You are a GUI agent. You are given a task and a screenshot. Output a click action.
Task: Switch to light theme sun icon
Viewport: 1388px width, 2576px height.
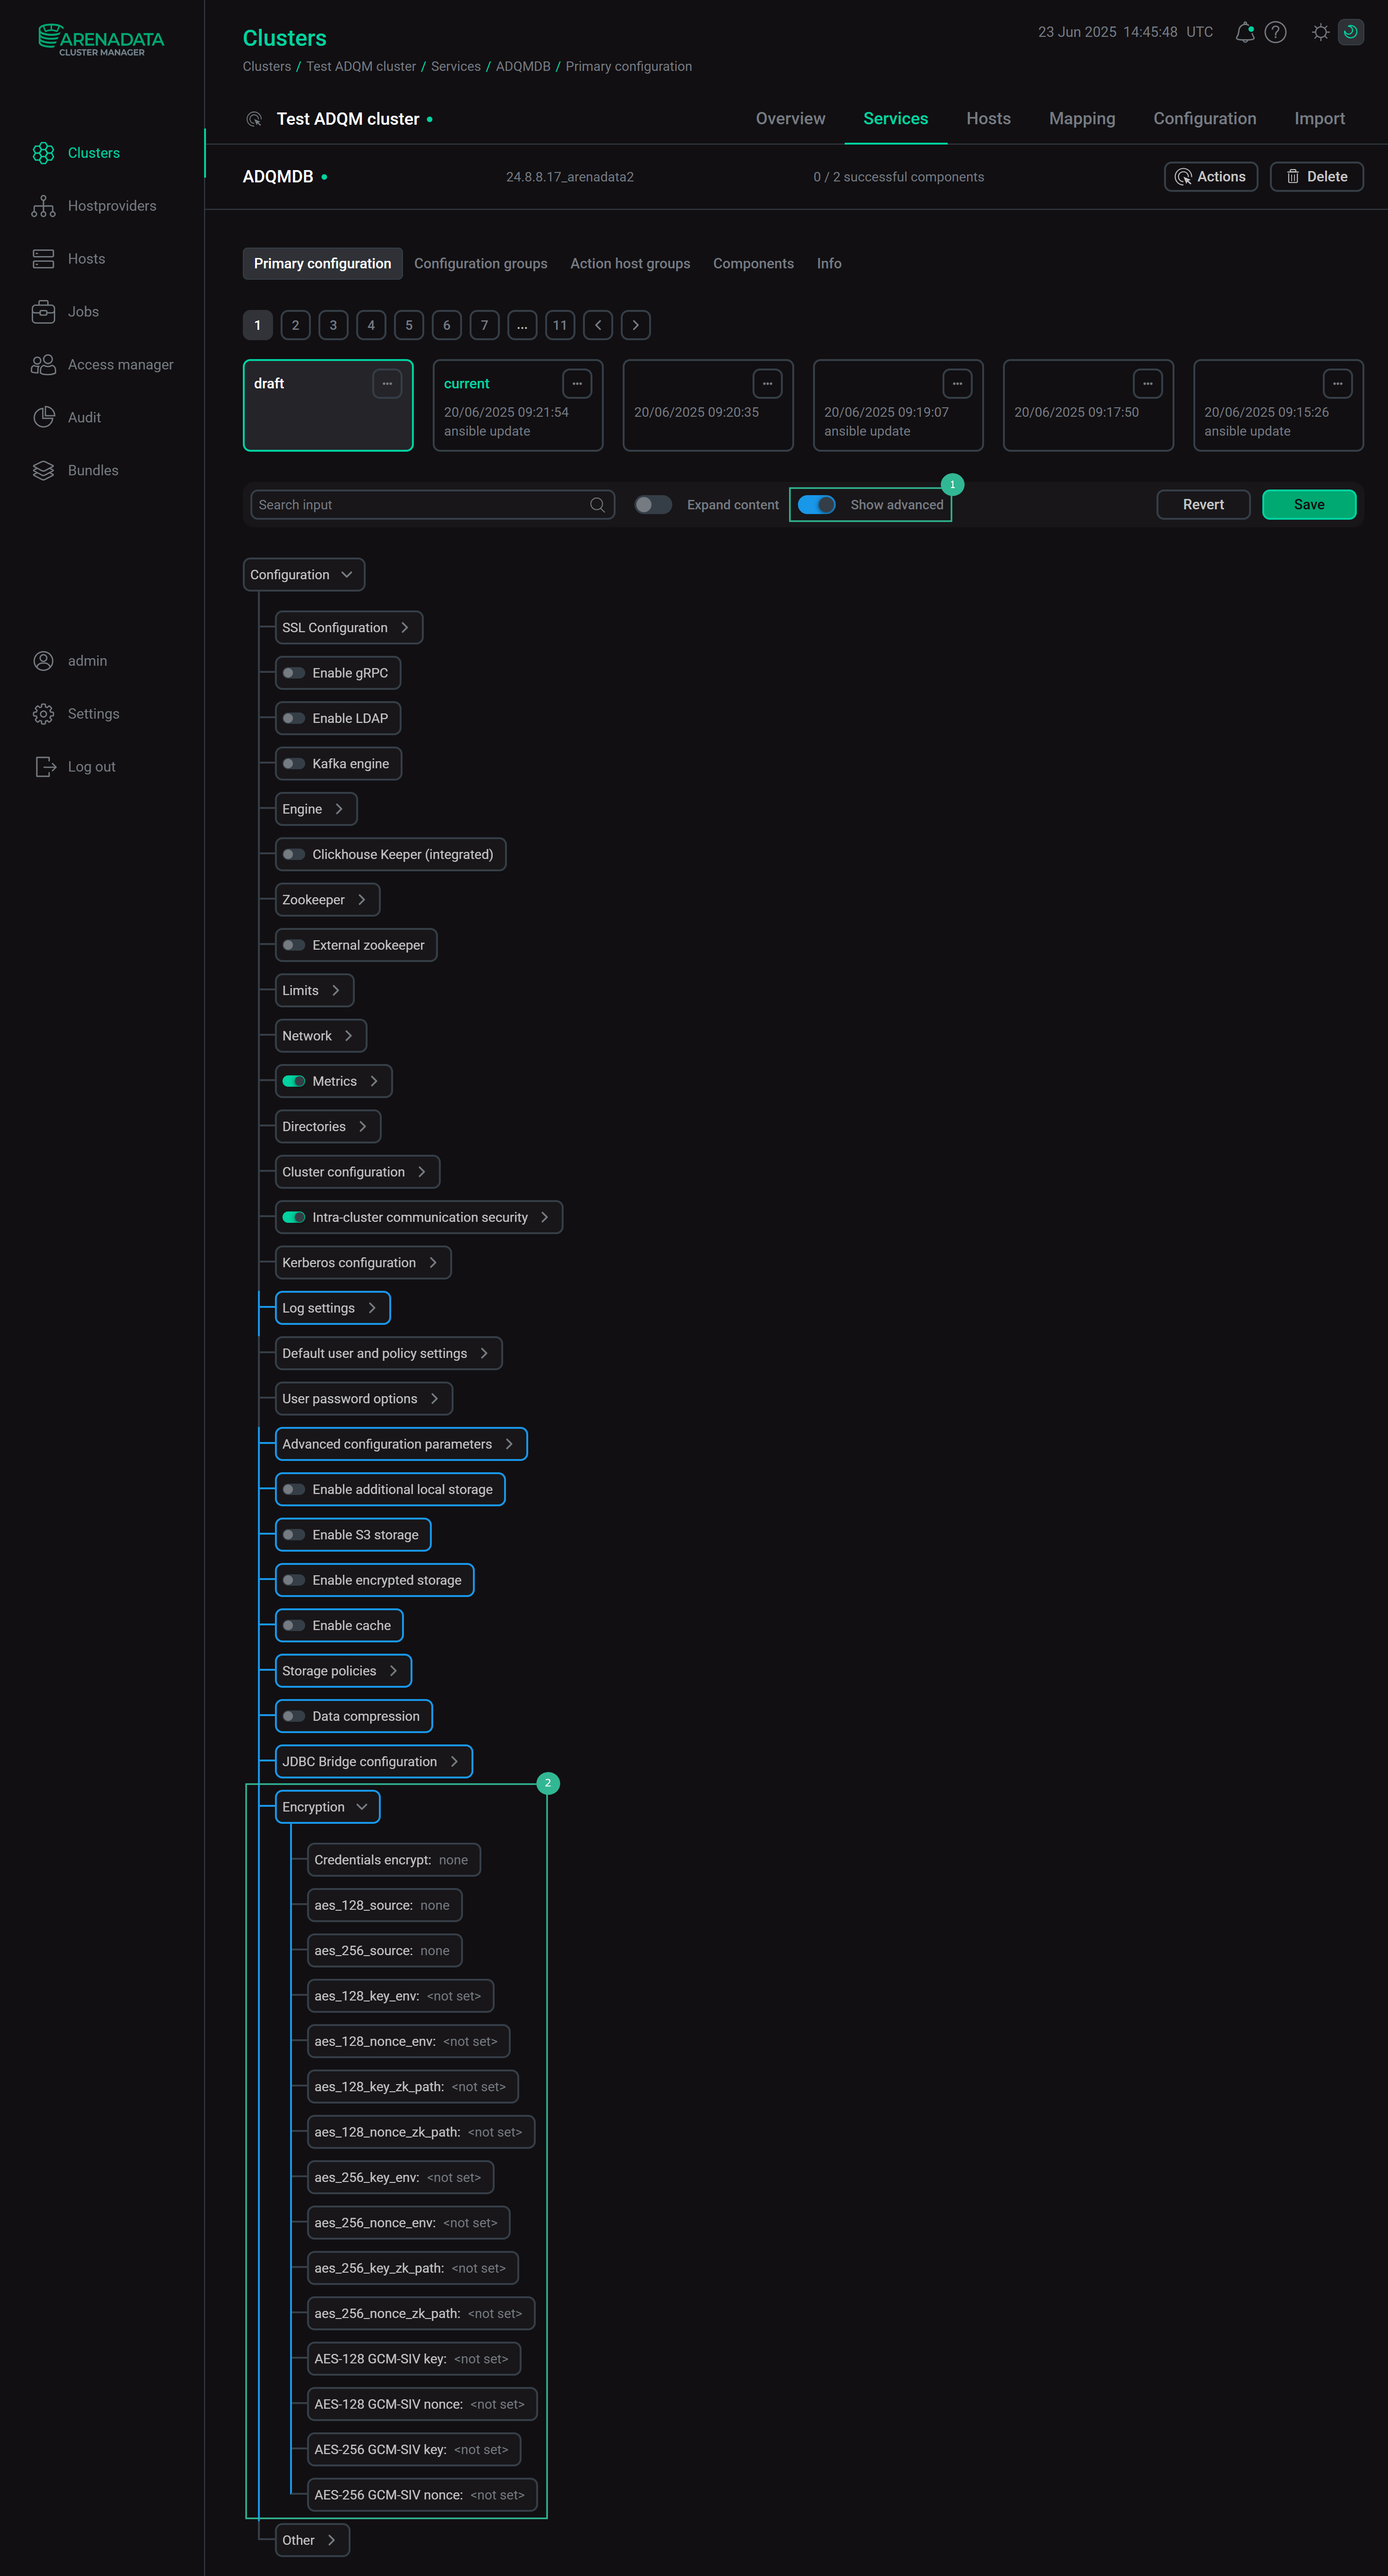click(1320, 32)
